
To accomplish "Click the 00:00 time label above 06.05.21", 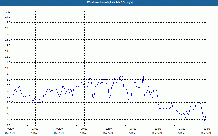I will pos(207,129).
